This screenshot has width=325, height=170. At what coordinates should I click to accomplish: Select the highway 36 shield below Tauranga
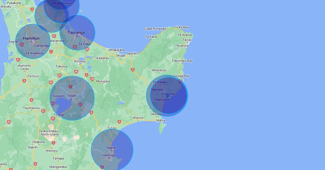click(x=75, y=47)
